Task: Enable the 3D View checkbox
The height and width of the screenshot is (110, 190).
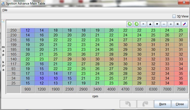Action: point(174,16)
